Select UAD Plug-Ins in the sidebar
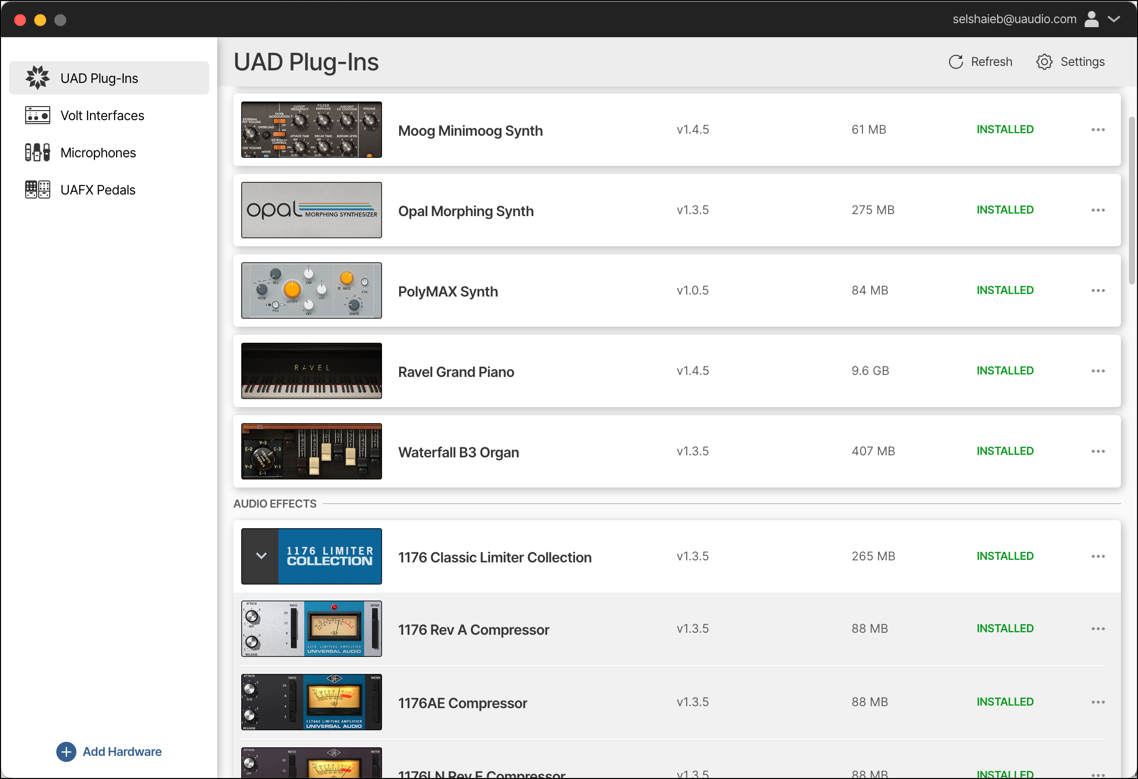 coord(99,78)
